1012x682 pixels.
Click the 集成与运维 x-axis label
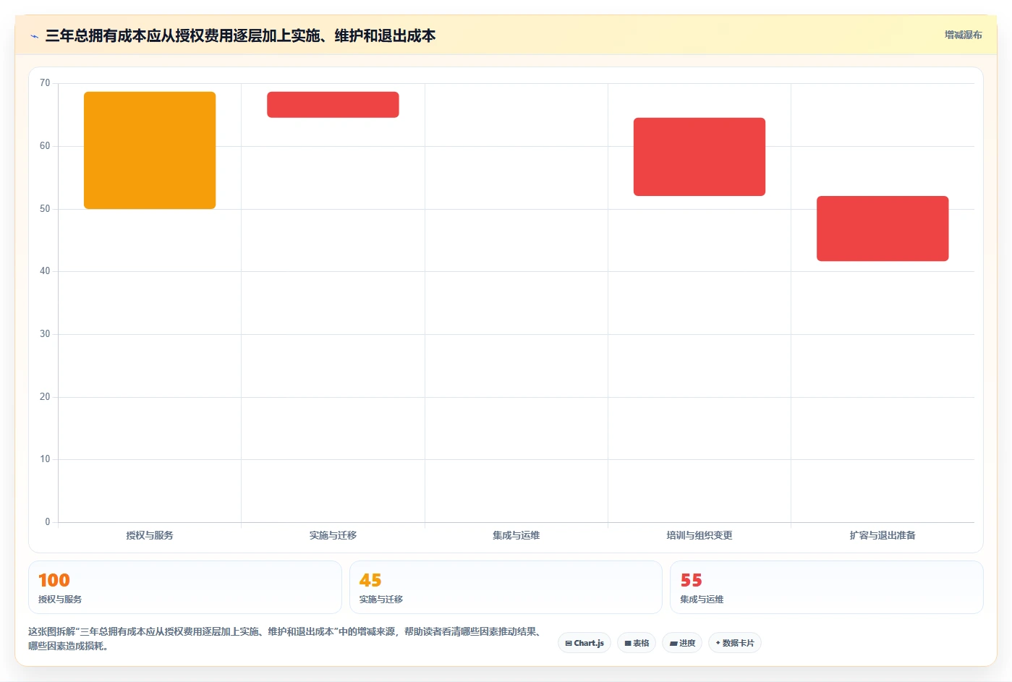click(x=516, y=535)
